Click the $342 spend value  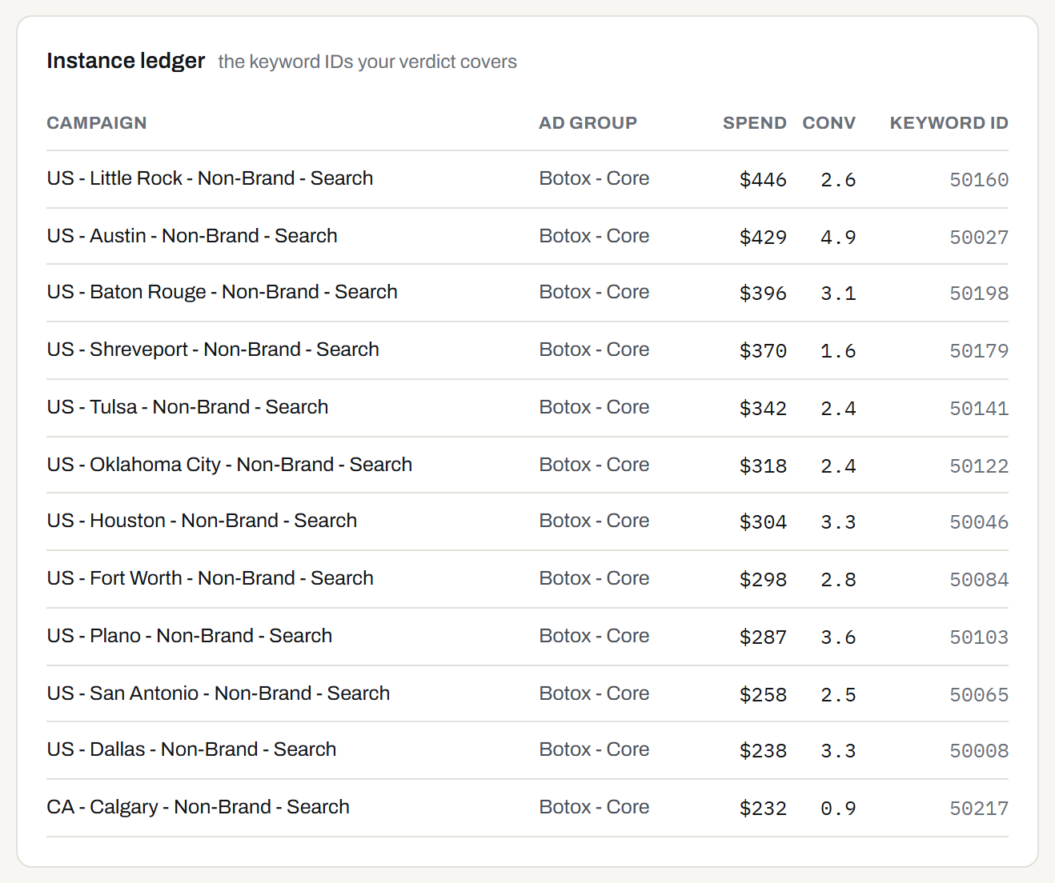[x=764, y=409]
